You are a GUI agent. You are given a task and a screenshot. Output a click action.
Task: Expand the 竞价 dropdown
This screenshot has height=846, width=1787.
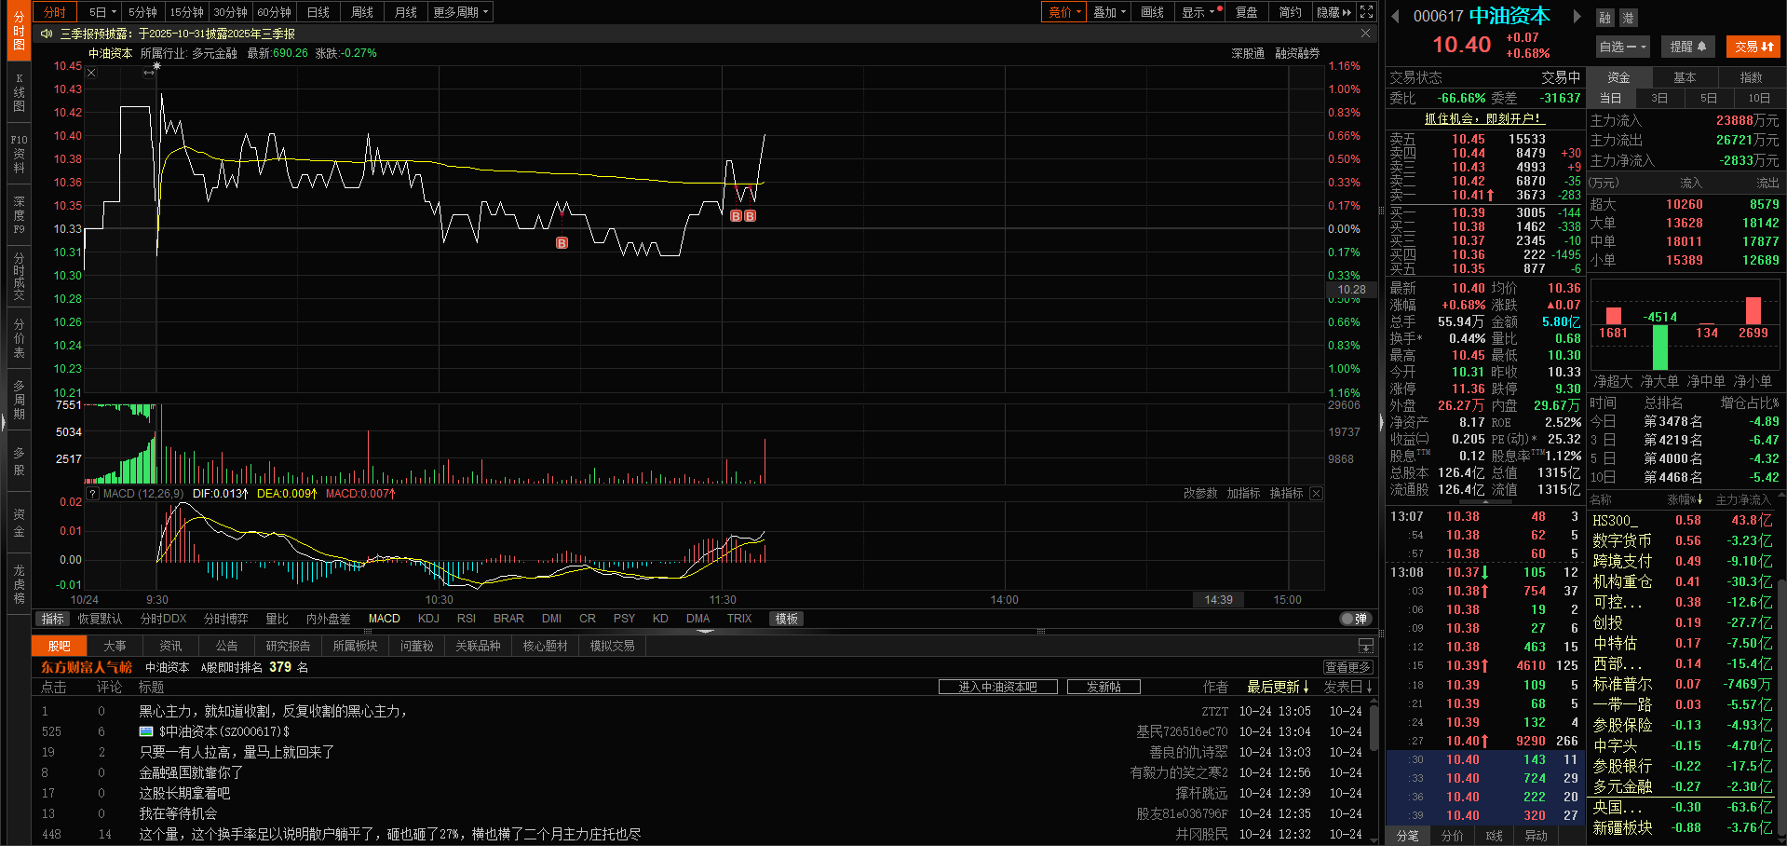(x=1064, y=12)
